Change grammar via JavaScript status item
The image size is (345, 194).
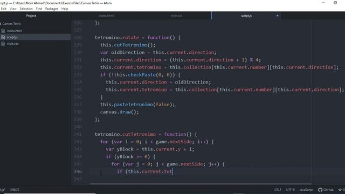306,190
